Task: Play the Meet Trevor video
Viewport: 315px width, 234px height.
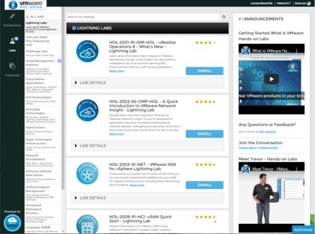Action: (272, 198)
